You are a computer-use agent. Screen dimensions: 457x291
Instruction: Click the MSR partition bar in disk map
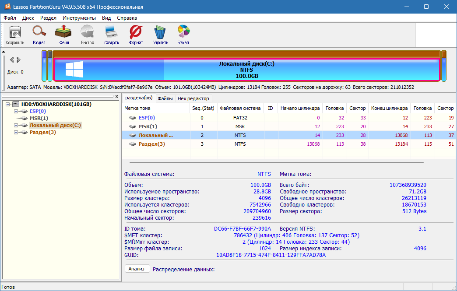pos(50,66)
